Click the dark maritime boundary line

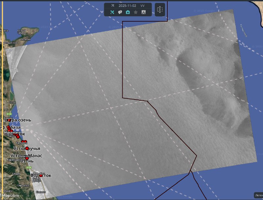click(123, 66)
